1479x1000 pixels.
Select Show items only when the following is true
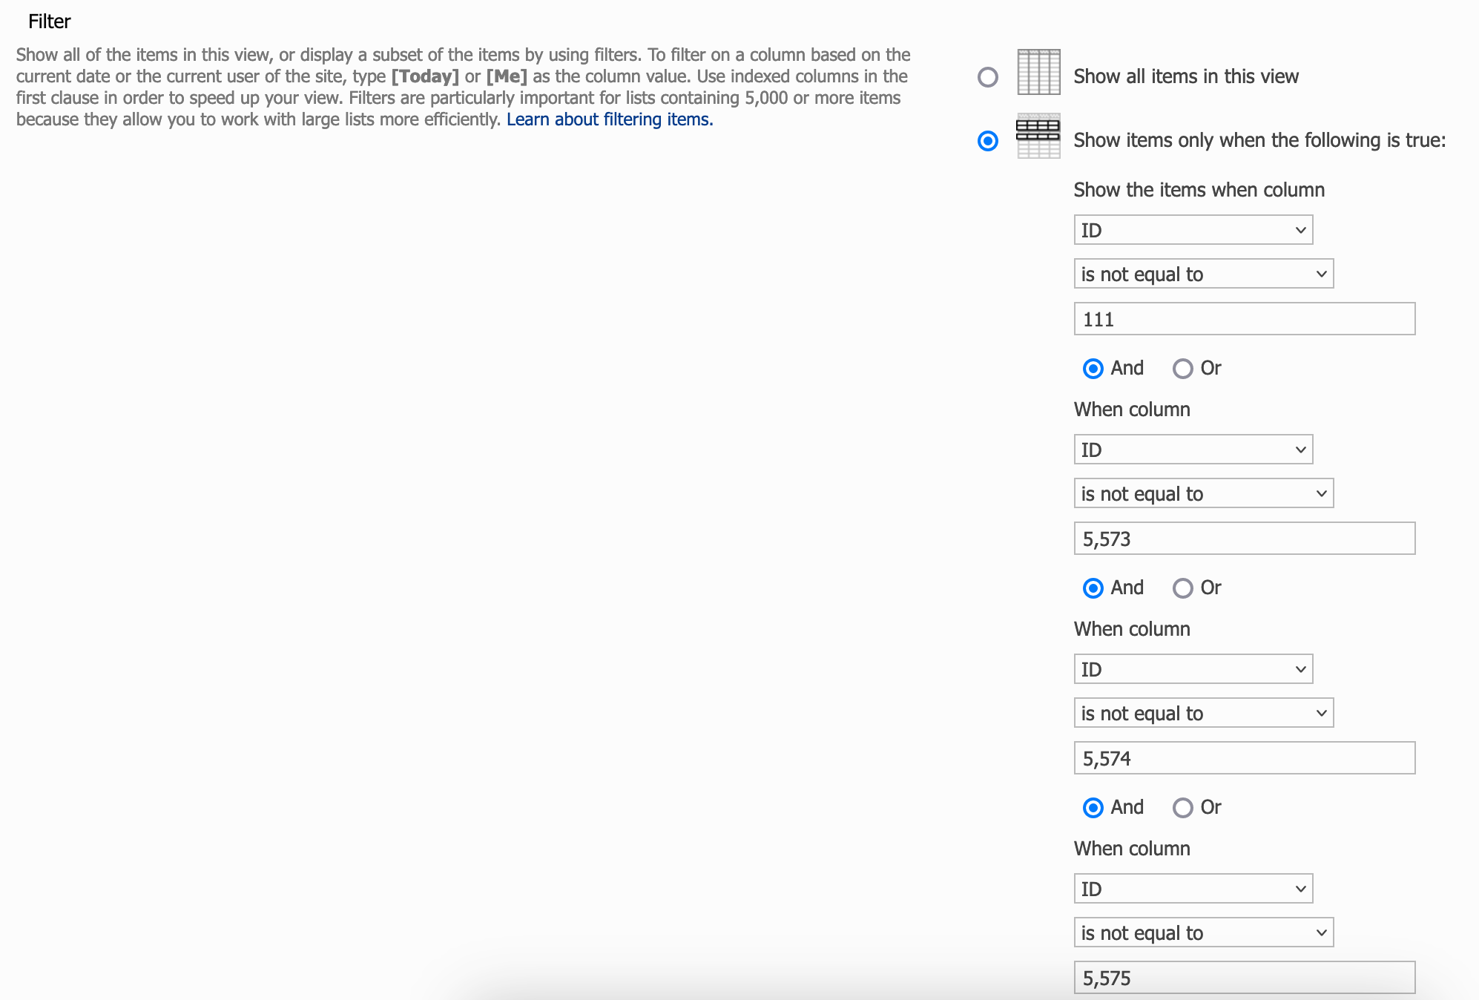click(x=987, y=139)
